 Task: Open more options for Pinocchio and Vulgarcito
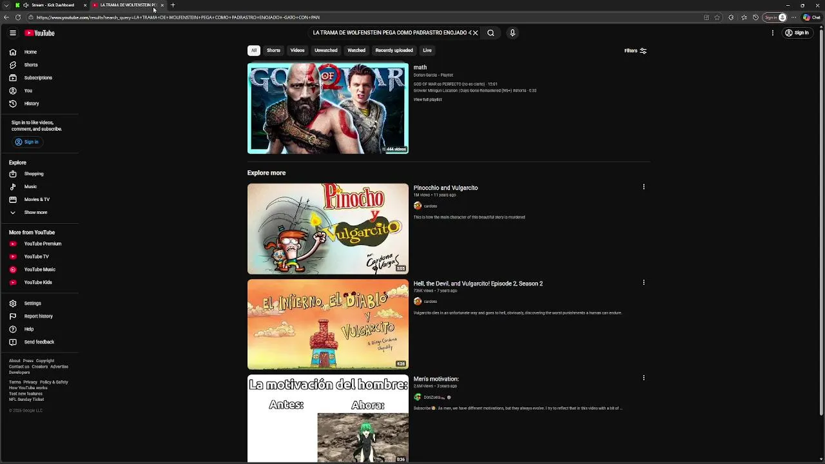pos(643,187)
